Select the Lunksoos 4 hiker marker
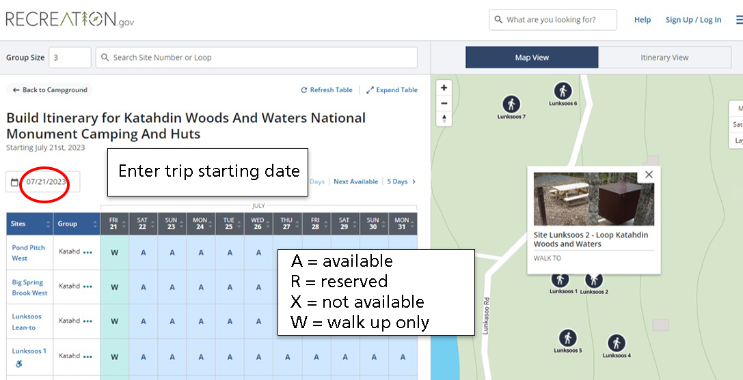This screenshot has width=743, height=380. pos(617,342)
